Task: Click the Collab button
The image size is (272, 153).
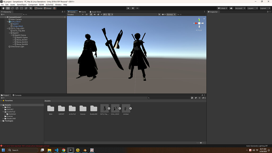Action: coord(222,8)
